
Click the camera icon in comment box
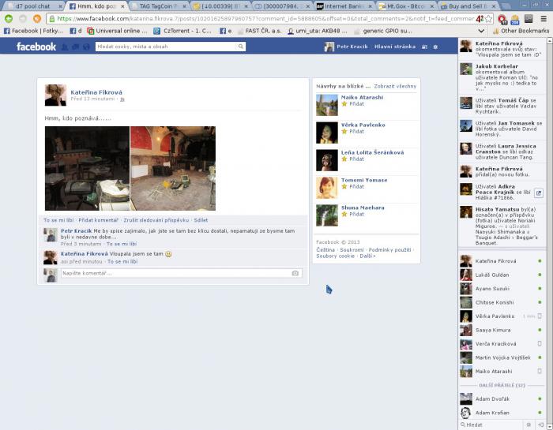pyautogui.click(x=295, y=273)
